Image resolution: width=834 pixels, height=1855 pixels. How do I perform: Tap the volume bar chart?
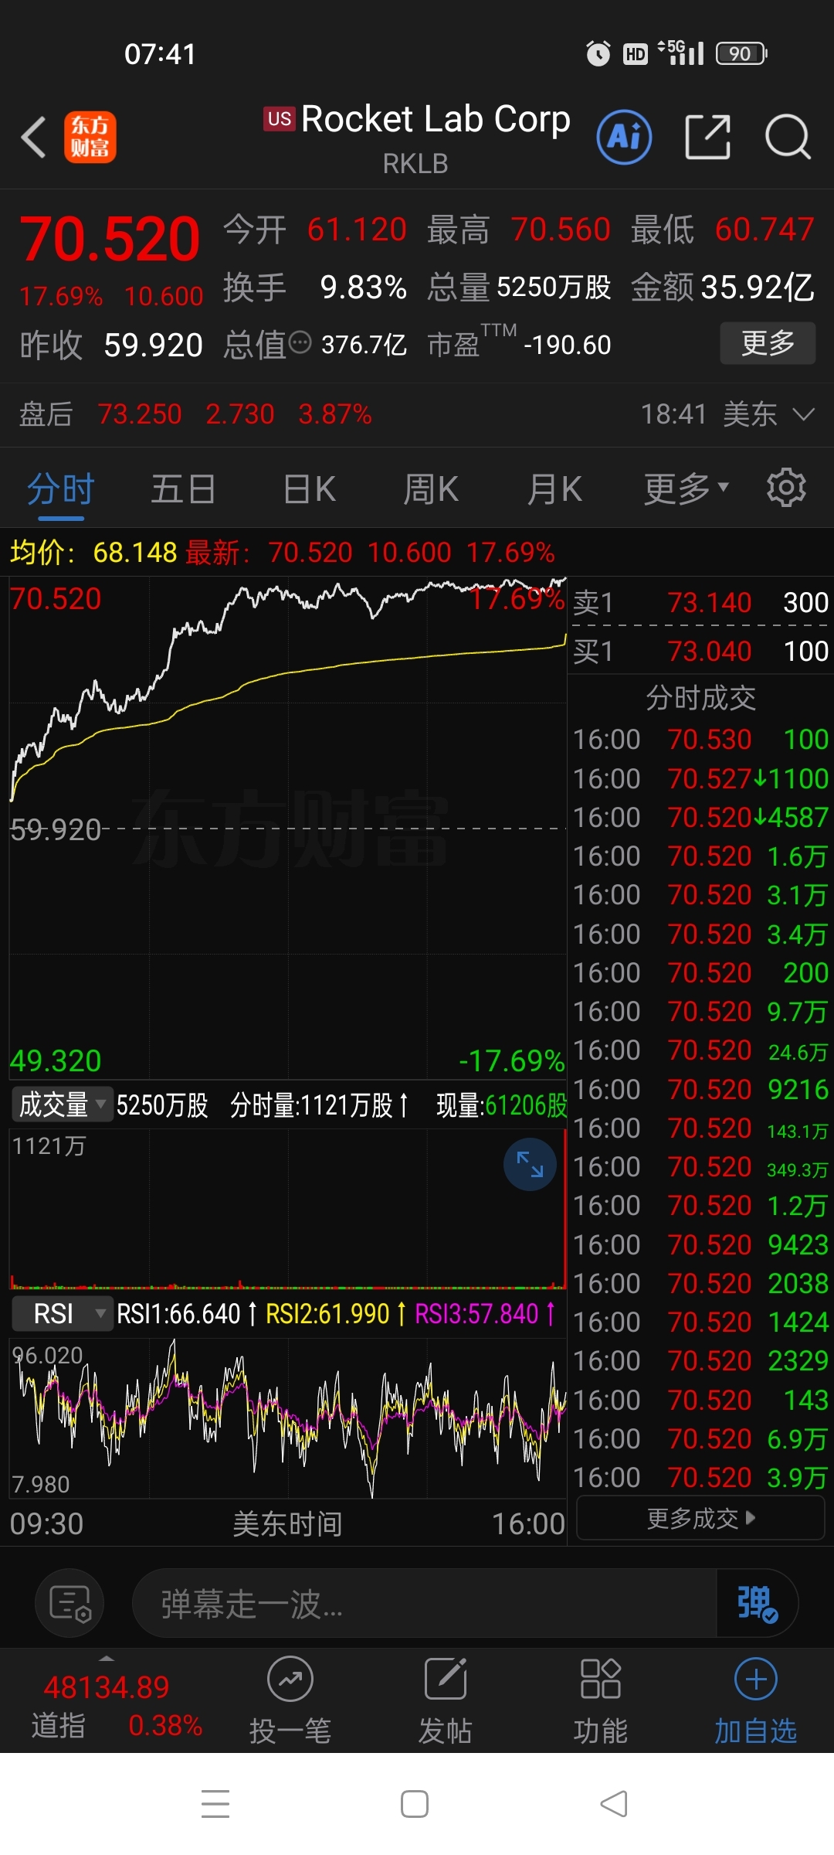288,1209
